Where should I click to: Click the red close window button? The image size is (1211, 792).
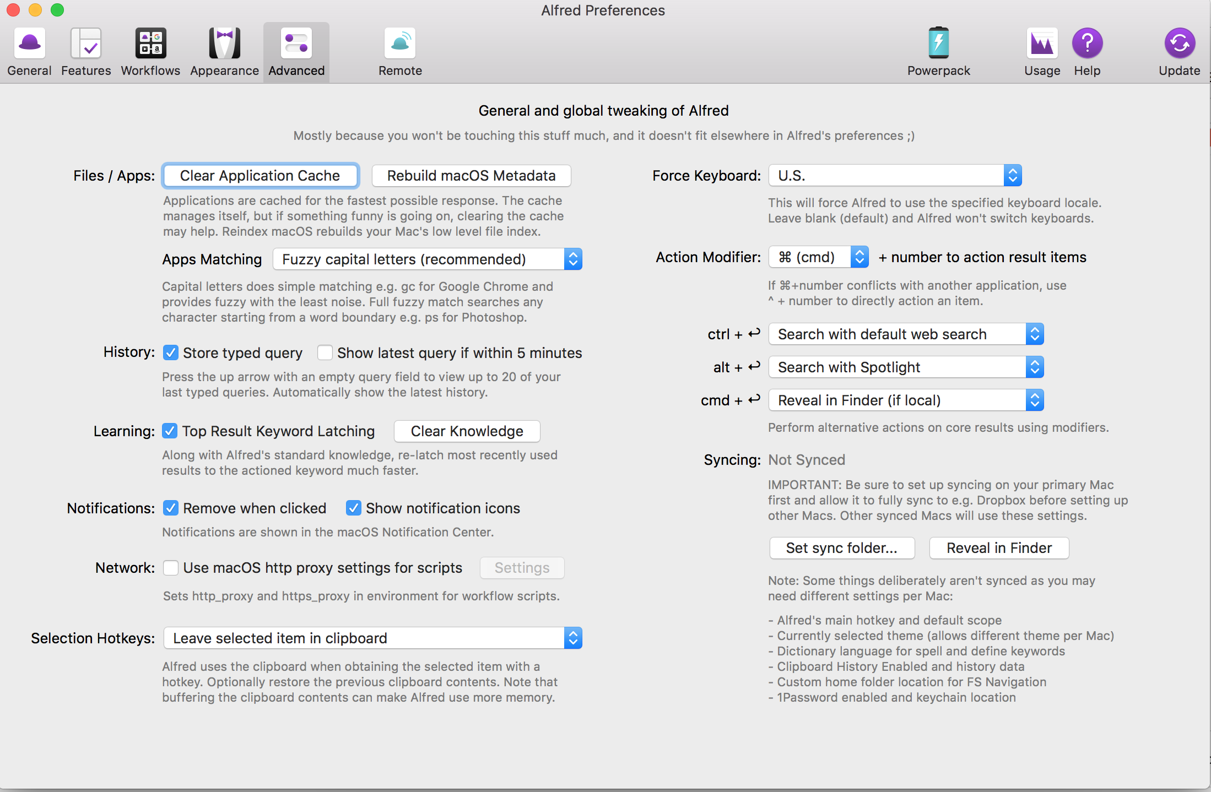13,10
